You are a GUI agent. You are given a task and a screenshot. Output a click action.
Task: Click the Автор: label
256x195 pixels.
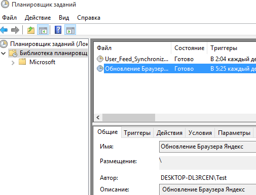pyautogui.click(x=109, y=178)
